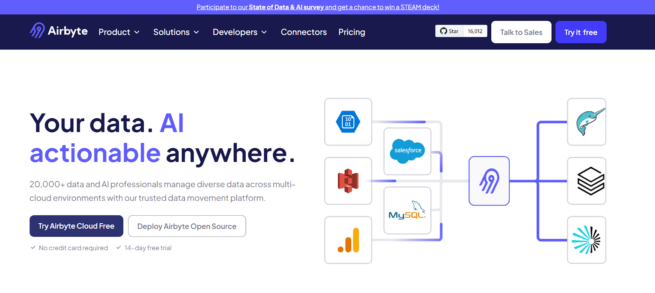Click the Airbyte logo in navbar
The width and height of the screenshot is (655, 293).
tap(59, 31)
